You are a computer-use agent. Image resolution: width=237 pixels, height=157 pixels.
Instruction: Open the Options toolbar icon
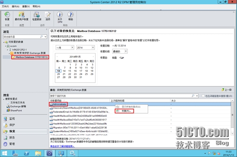coord(48,16)
